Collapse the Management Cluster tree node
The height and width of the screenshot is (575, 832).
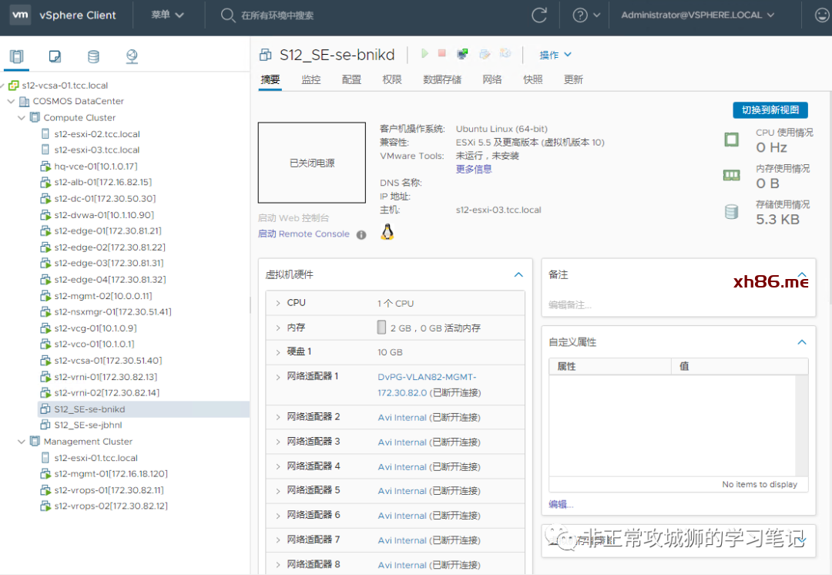point(22,442)
